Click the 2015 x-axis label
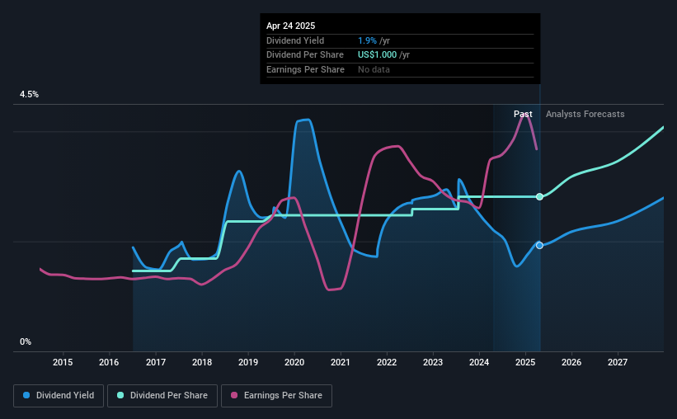This screenshot has width=677, height=419. pyautogui.click(x=63, y=362)
